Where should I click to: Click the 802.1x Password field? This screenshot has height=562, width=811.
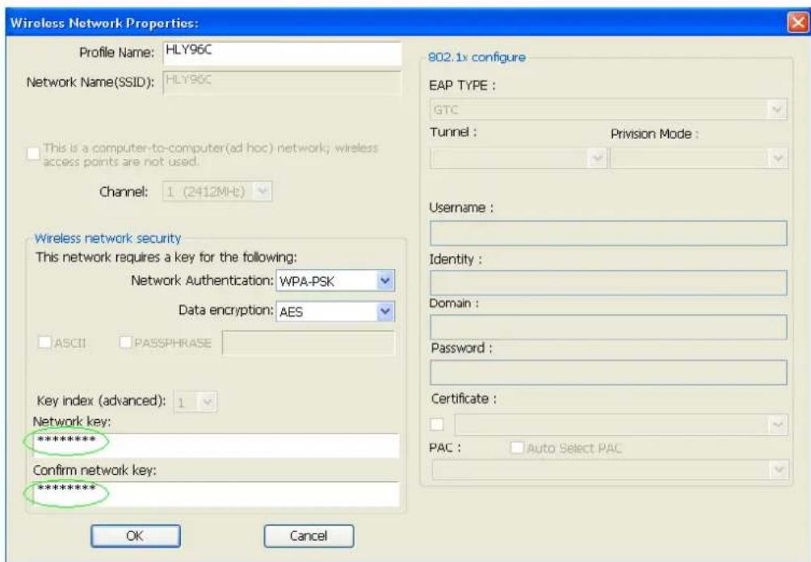(608, 372)
